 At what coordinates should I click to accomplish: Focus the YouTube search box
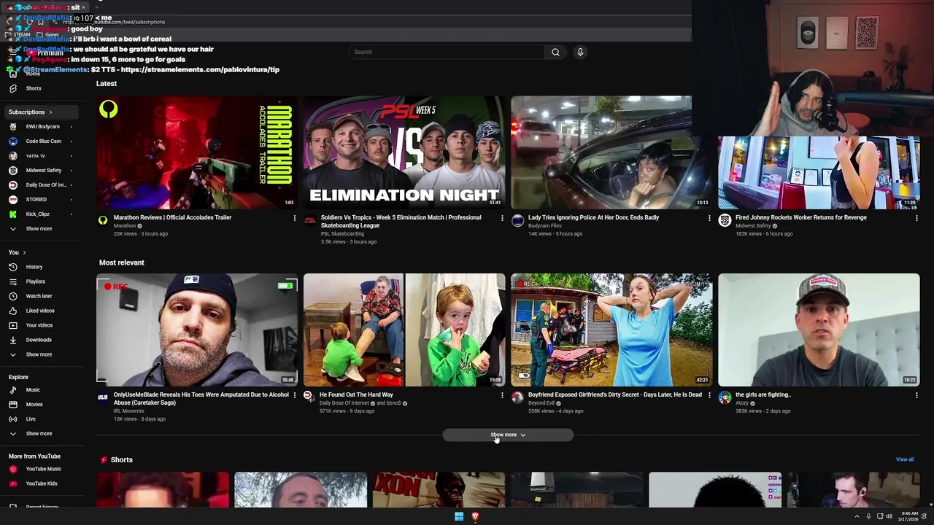[447, 52]
